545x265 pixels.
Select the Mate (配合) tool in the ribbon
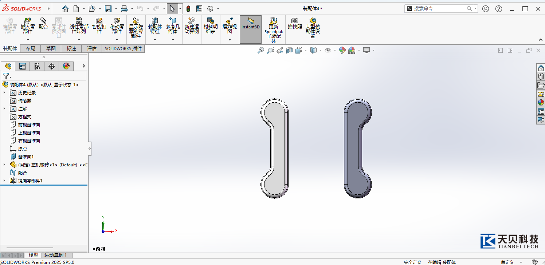[43, 21]
